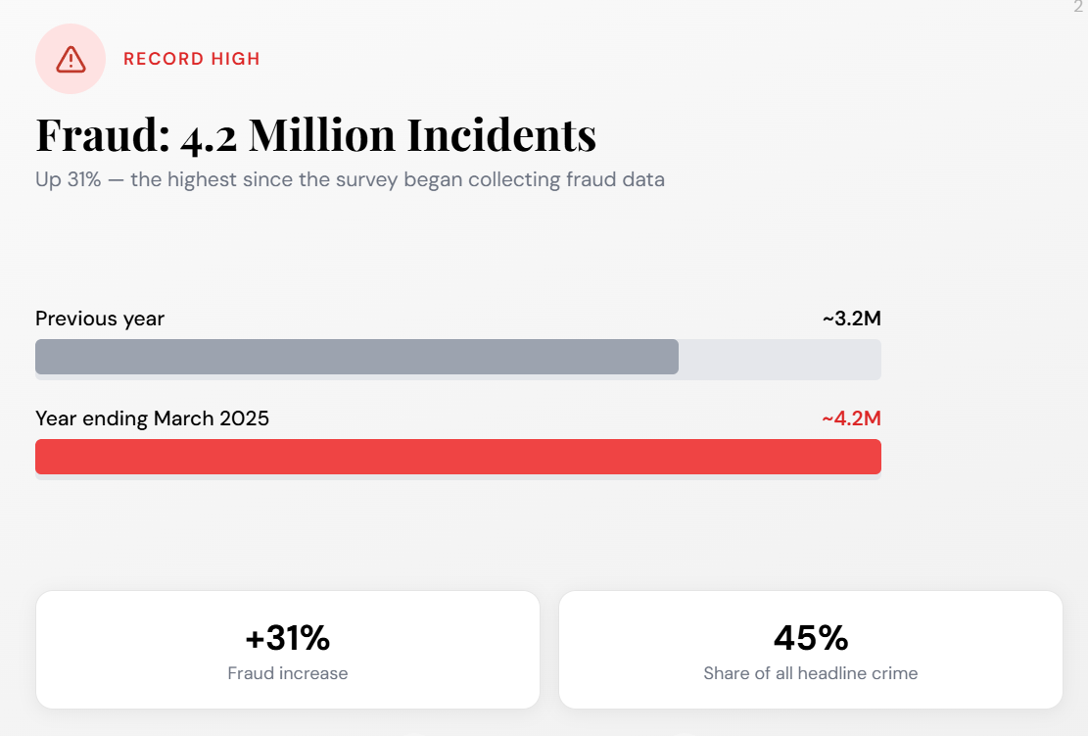1088x736 pixels.
Task: Click the Previous year label
Action: coord(100,319)
